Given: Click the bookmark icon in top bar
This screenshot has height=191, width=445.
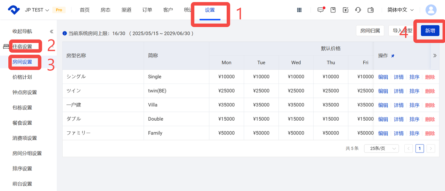Looking at the screenshot, I should click(x=333, y=10).
